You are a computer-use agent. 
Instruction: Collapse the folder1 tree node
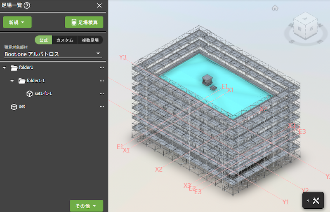pos(5,68)
